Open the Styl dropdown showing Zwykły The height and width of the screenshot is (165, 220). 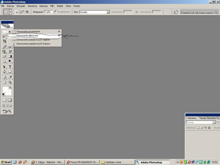pos(95,12)
